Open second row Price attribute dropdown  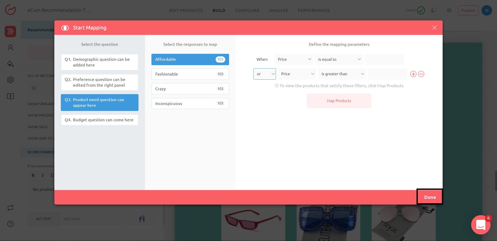tap(297, 74)
